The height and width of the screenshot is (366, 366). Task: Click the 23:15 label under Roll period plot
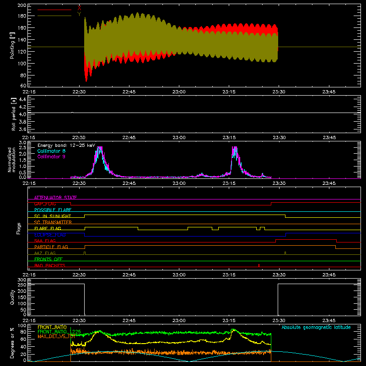(x=229, y=138)
